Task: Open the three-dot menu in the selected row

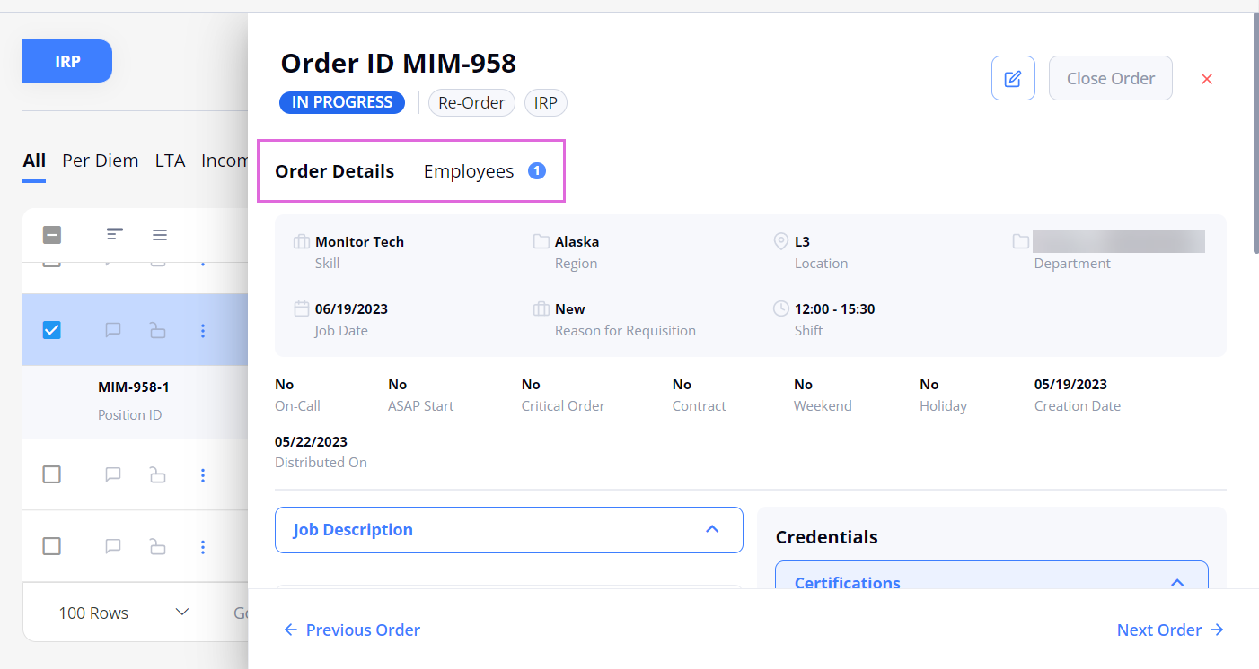Action: [x=203, y=331]
